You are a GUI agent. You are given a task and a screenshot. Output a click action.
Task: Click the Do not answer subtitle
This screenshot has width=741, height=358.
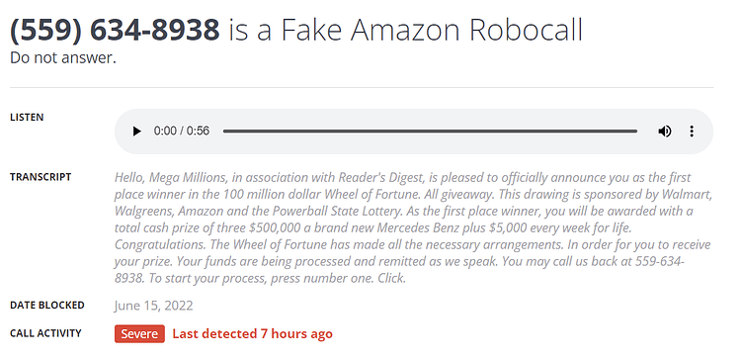63,57
